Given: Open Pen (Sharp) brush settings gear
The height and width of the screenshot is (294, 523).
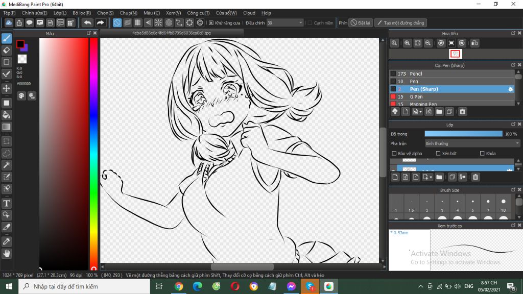Looking at the screenshot, I should pos(510,89).
